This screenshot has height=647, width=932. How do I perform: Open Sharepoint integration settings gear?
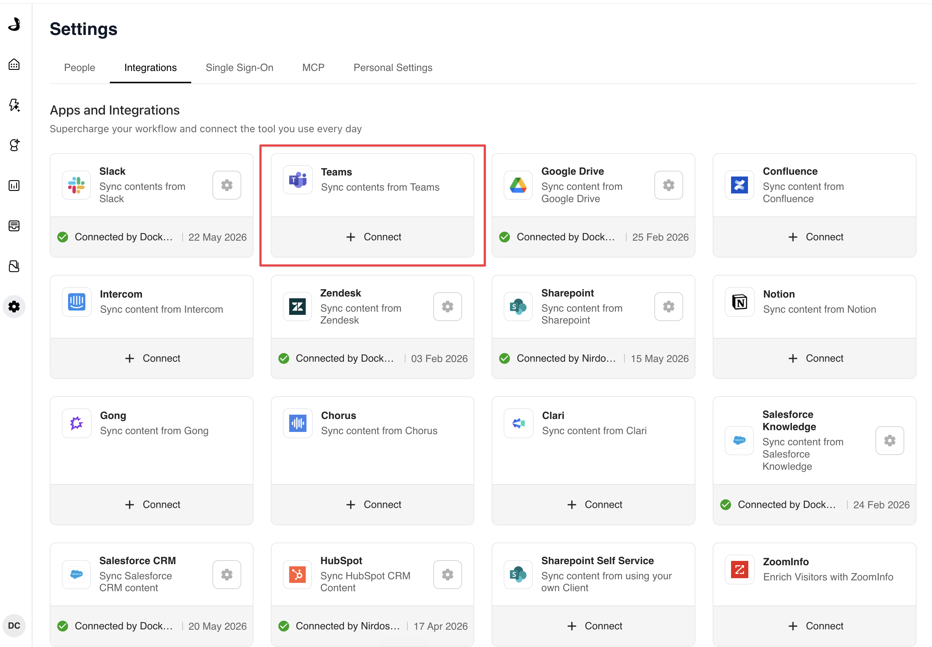[x=669, y=307]
